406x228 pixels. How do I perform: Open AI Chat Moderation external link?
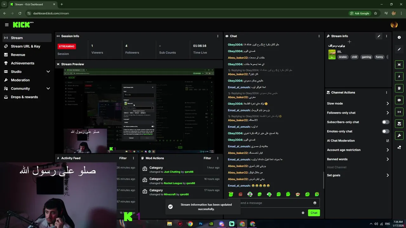(387, 141)
